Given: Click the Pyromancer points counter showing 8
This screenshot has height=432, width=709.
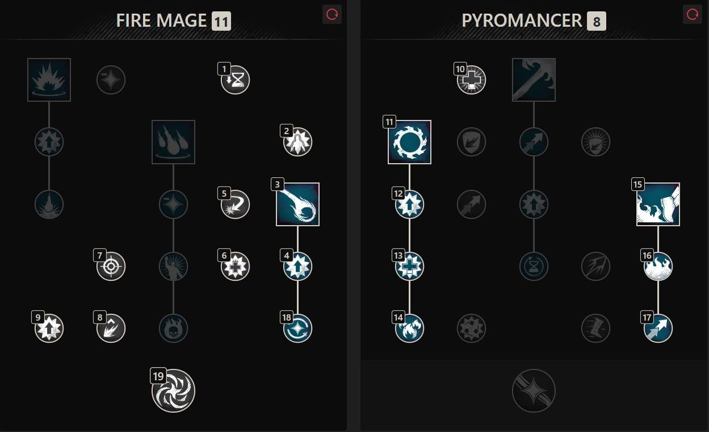Looking at the screenshot, I should [597, 22].
